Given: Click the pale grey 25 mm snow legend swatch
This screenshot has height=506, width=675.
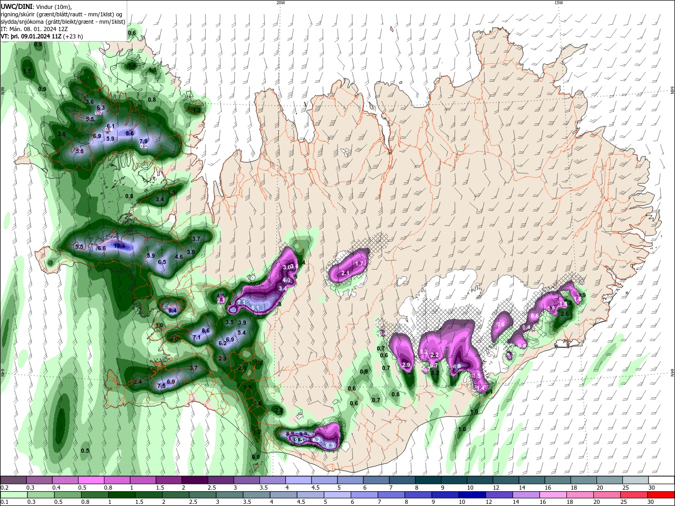Looking at the screenshot, I should (x=635, y=480).
